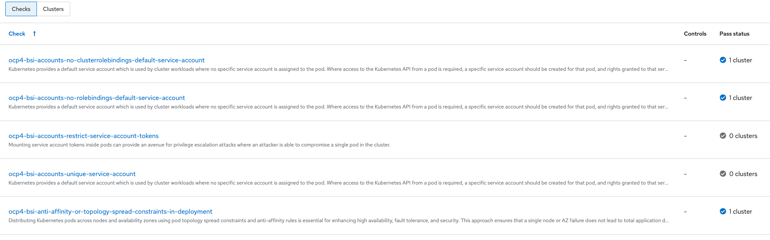This screenshot has width=770, height=240.
Task: Click gray checkmark icon for unique-service-account row
Action: 723,174
